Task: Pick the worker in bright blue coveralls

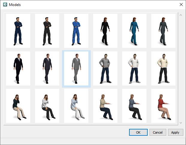Action: (76, 31)
